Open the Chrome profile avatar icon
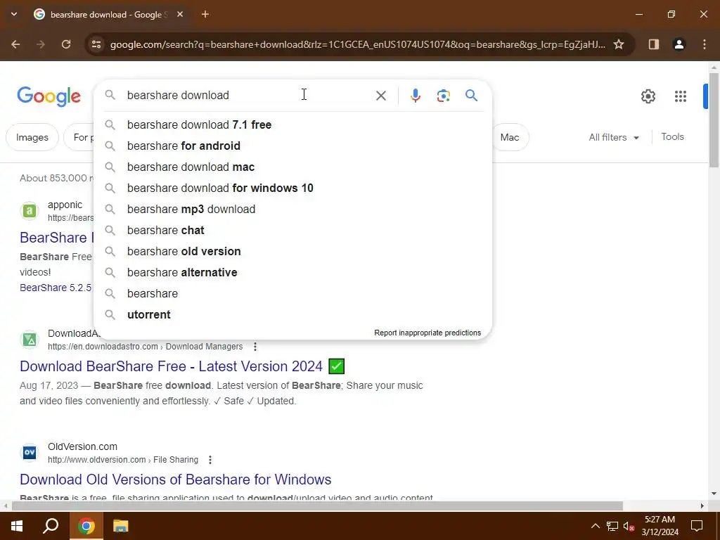Image resolution: width=720 pixels, height=540 pixels. 679,44
